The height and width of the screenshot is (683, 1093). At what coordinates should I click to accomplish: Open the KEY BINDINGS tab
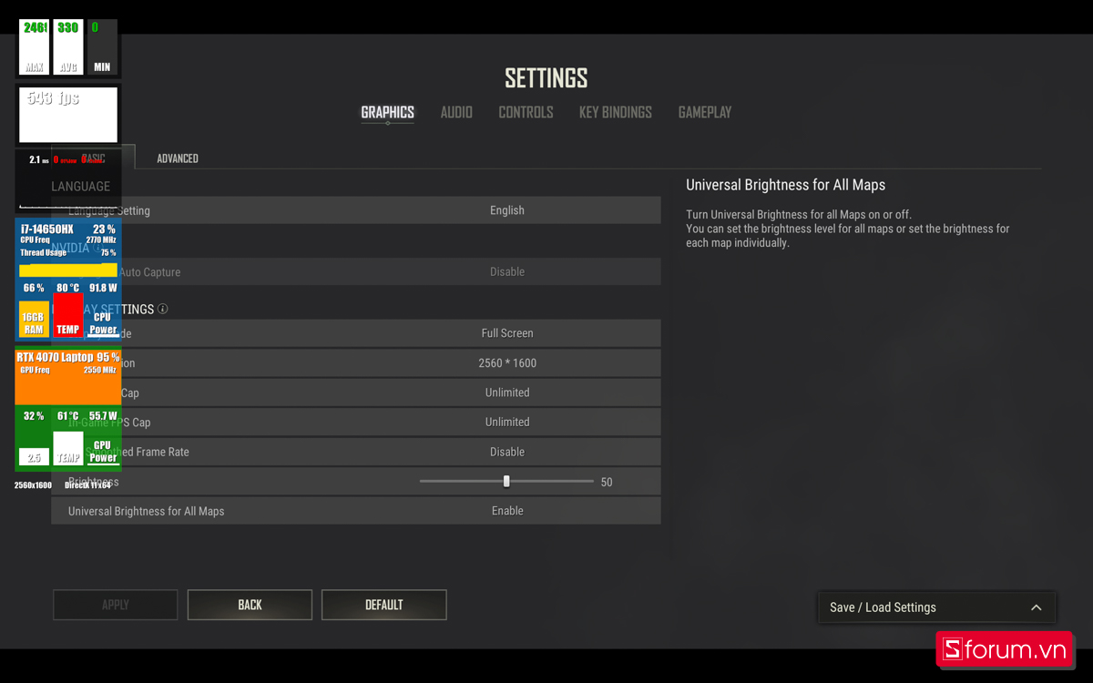point(616,112)
